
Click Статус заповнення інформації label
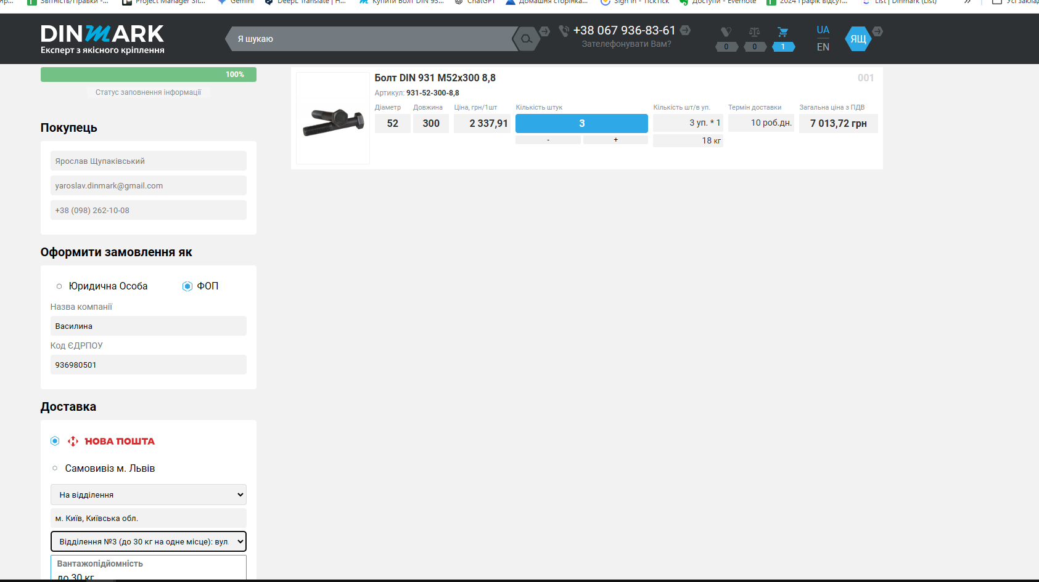(x=148, y=92)
